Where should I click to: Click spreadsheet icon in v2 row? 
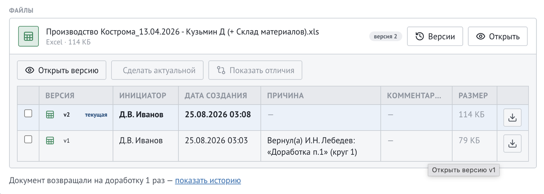tap(50, 115)
